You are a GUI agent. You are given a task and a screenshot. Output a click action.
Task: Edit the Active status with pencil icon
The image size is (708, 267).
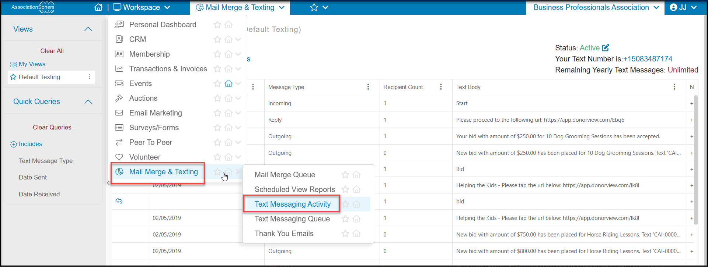click(606, 48)
